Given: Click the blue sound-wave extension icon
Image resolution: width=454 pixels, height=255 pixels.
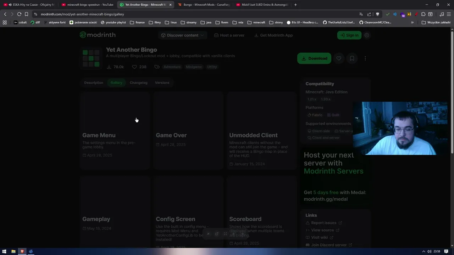Looking at the screenshot, I should pos(395,14).
